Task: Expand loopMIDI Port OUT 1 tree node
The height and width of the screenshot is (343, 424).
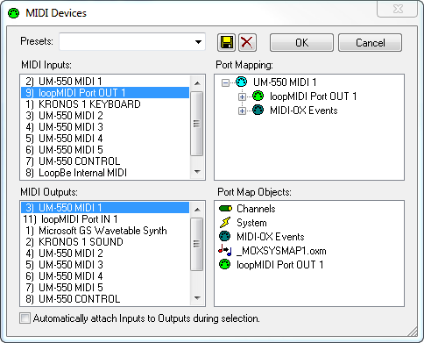Action: (x=242, y=96)
